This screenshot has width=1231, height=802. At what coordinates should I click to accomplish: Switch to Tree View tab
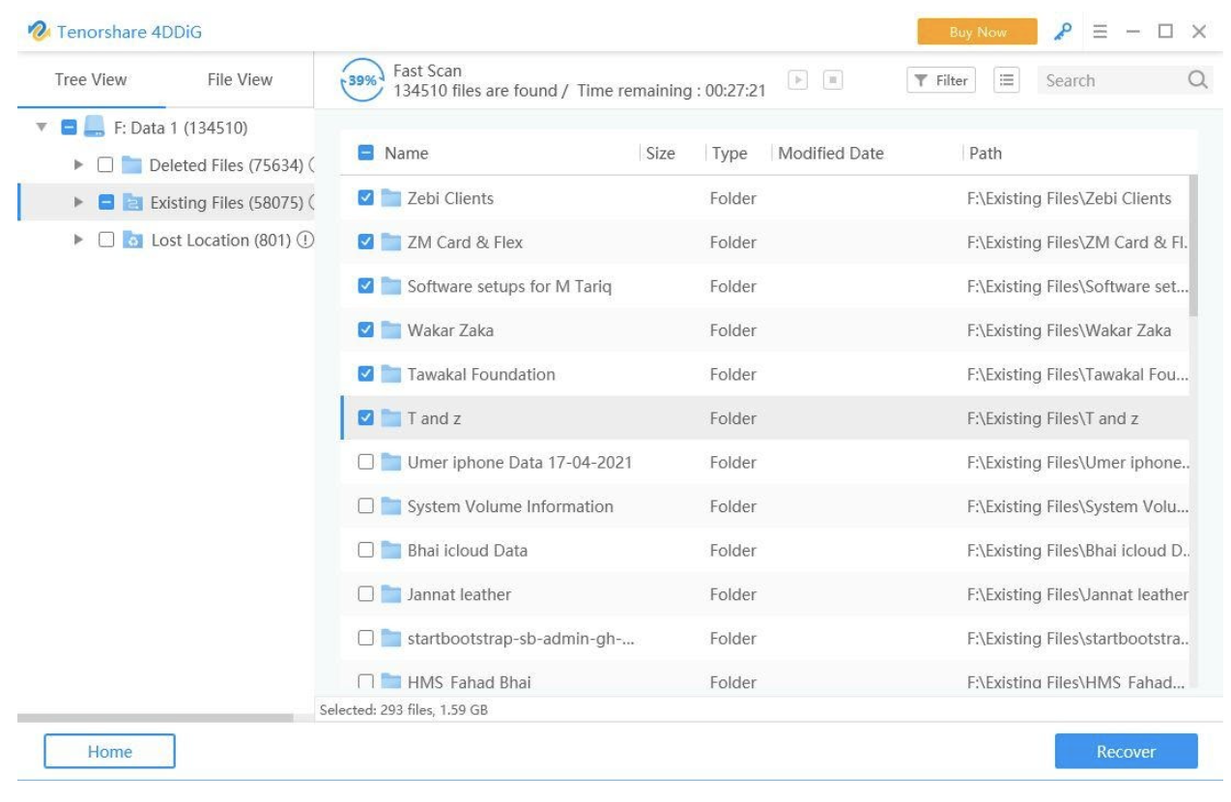coord(91,80)
